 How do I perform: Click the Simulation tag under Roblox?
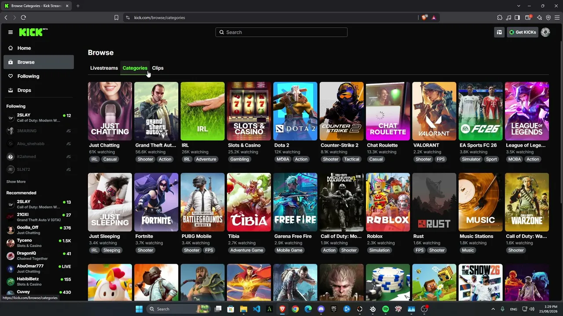380,250
